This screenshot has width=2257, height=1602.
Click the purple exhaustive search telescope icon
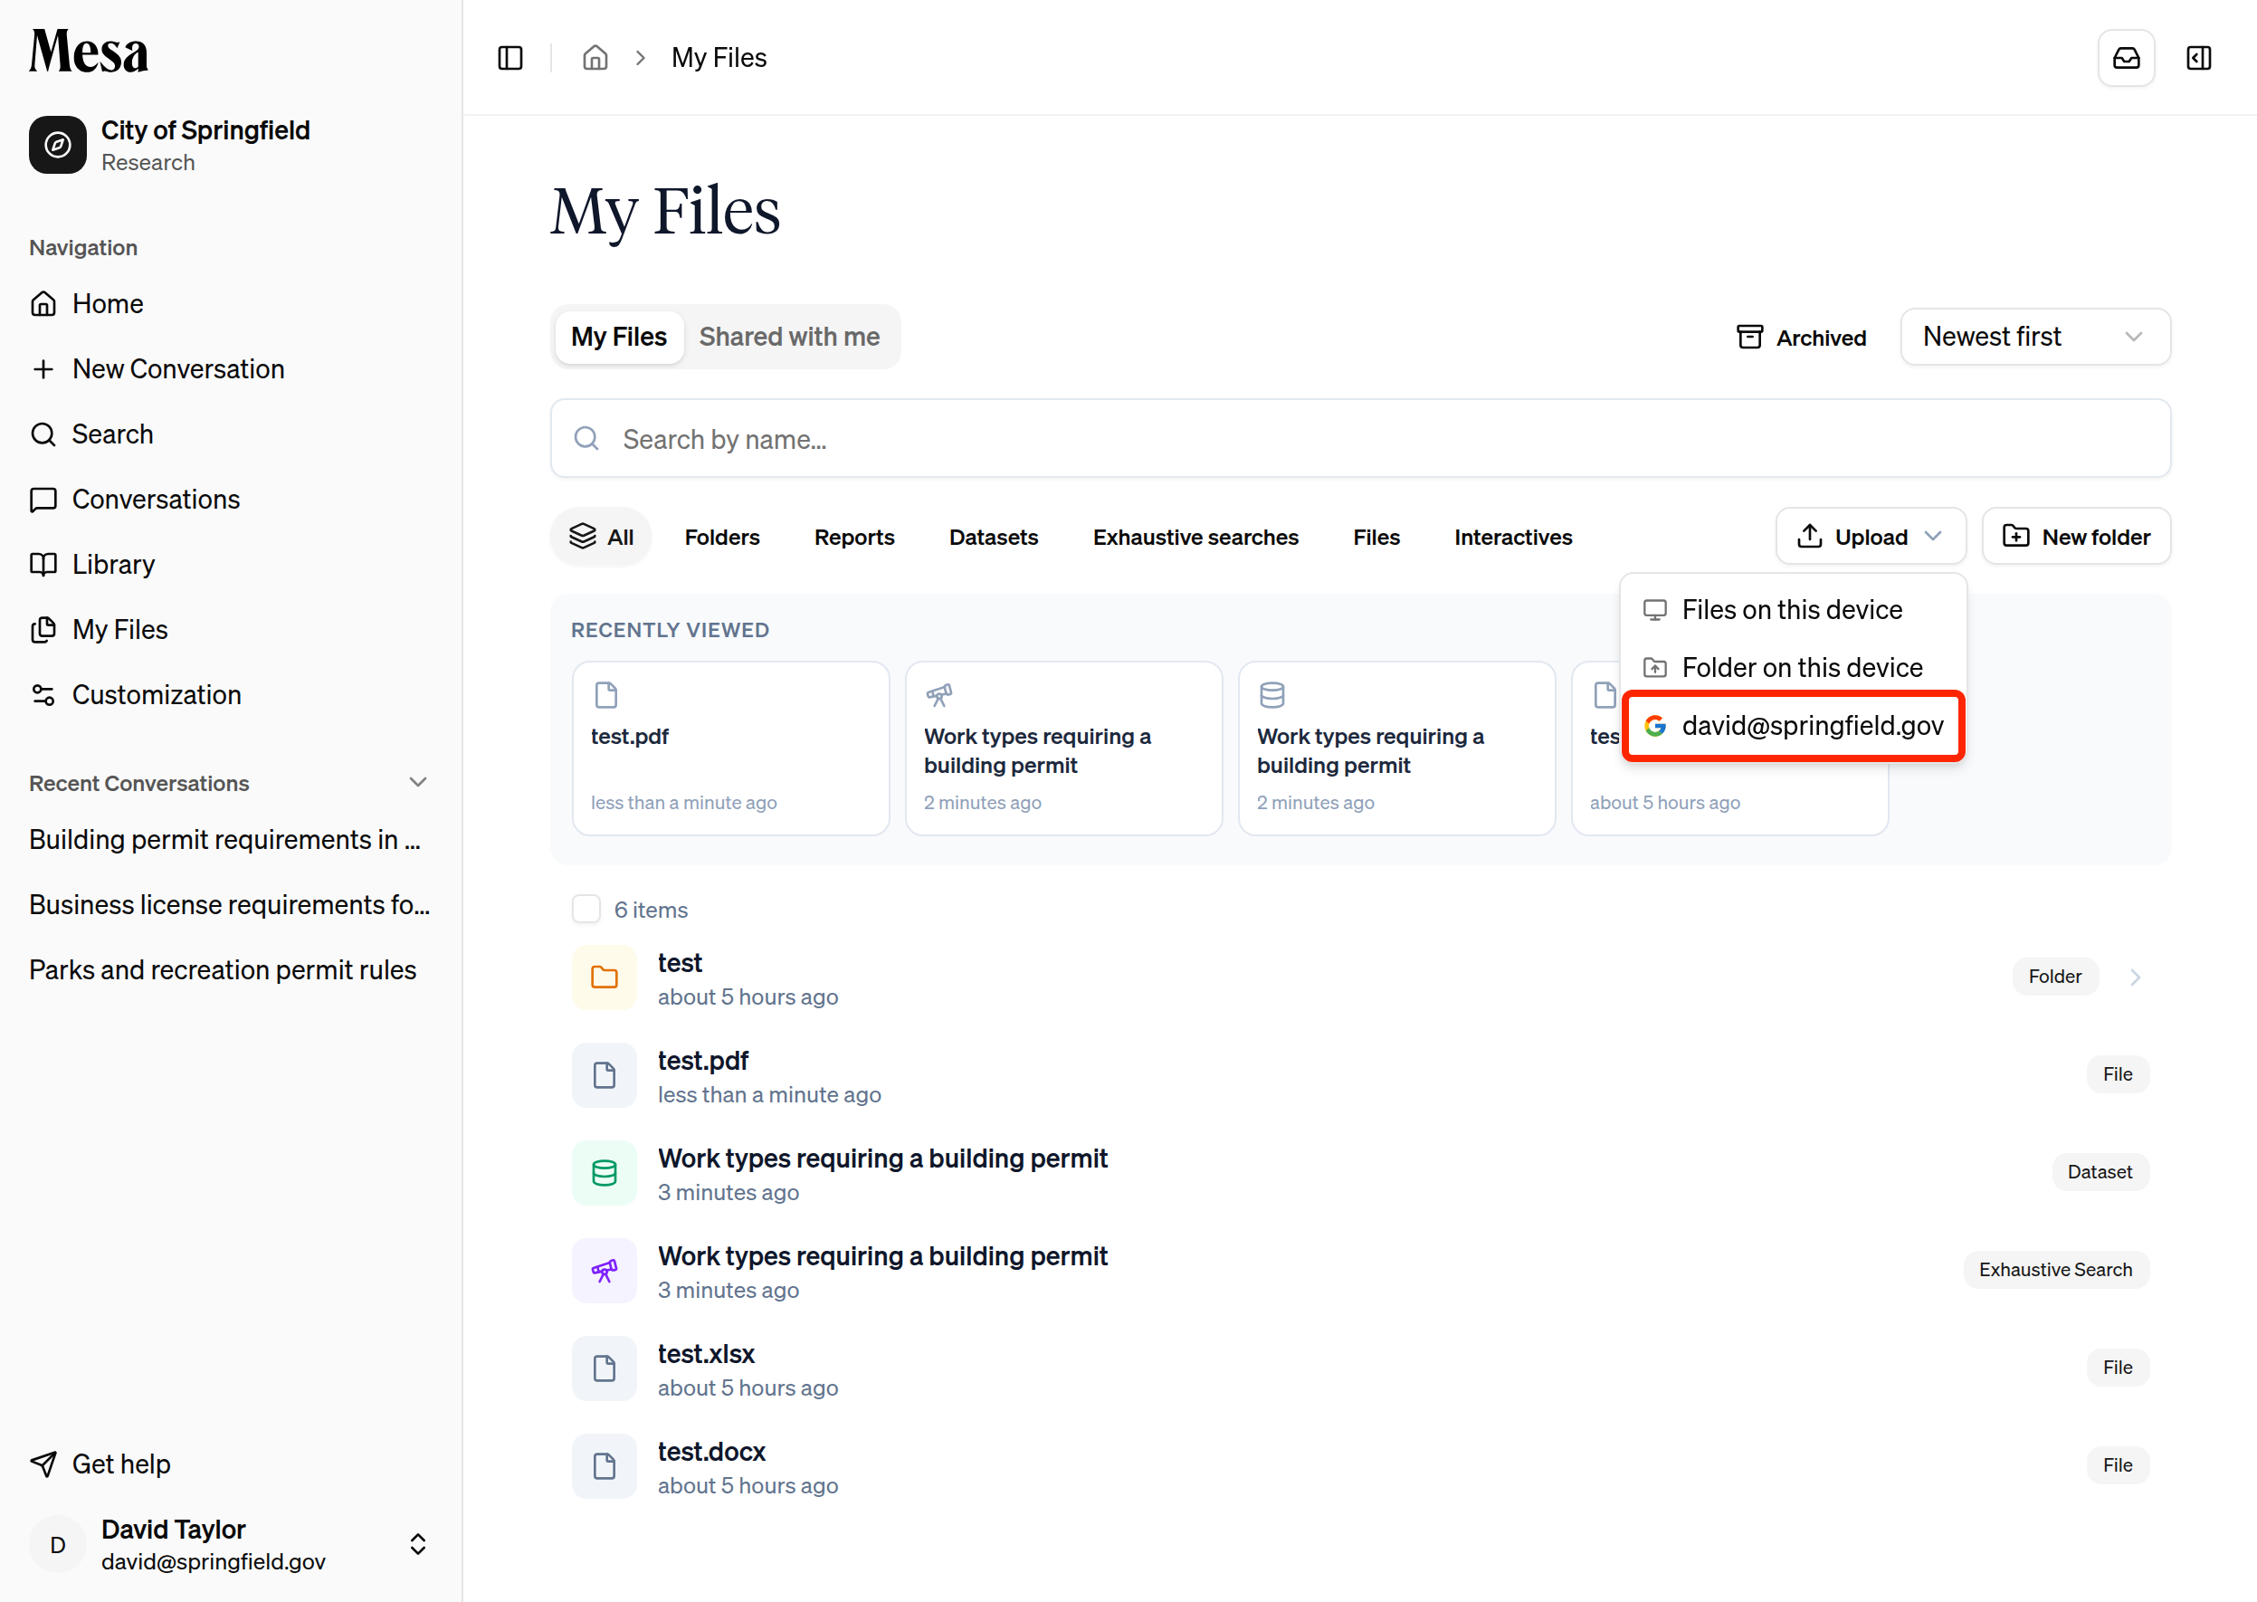pyautogui.click(x=604, y=1271)
